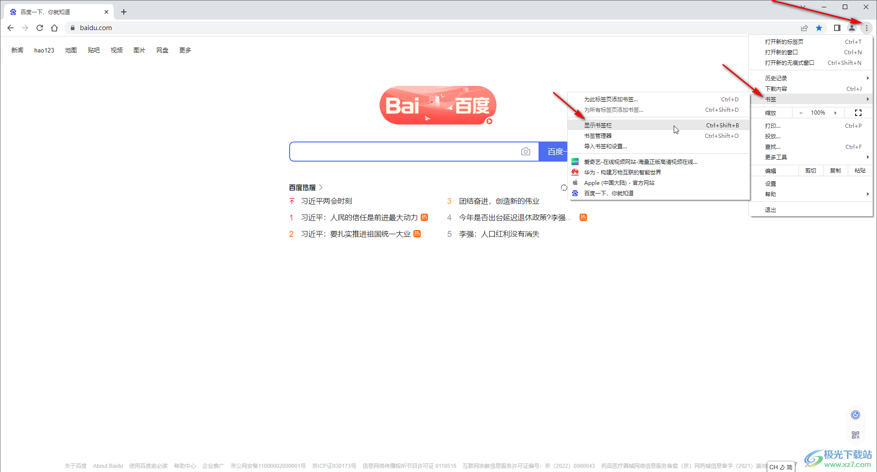Viewport: 877px width, 472px height.
Task: Click the blue assistant icon above QR code
Action: (x=856, y=415)
